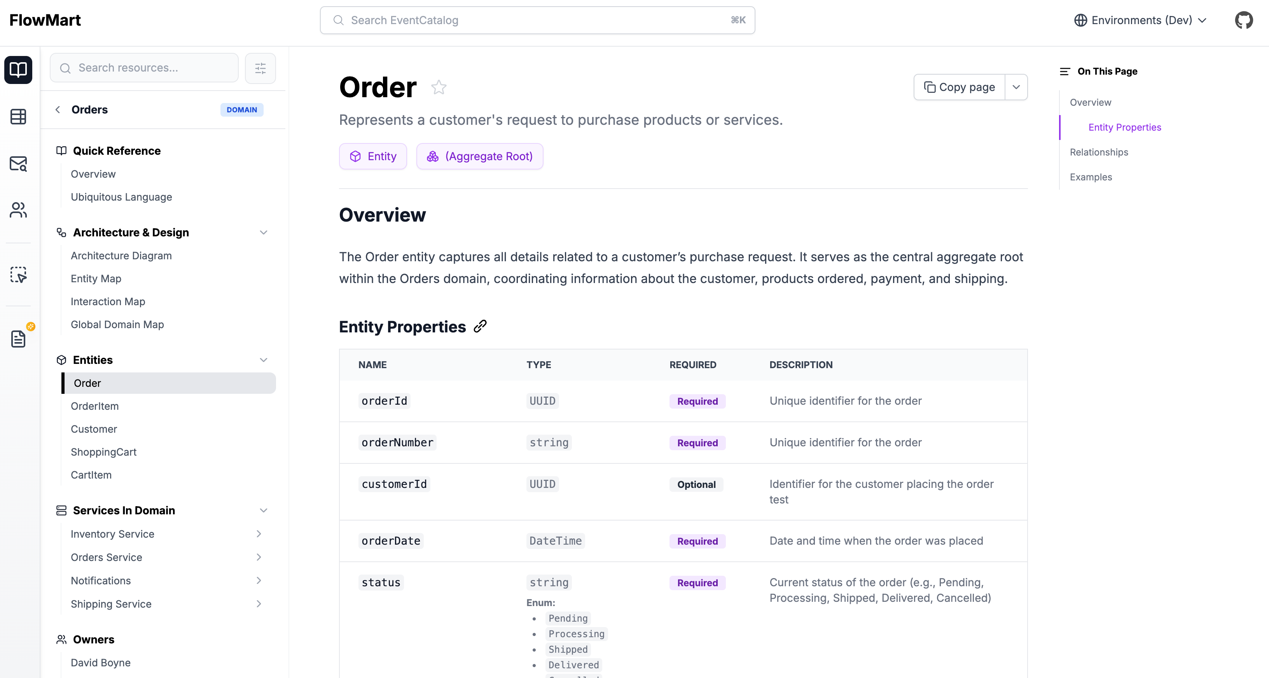Click the Copy page button
Image resolution: width=1269 pixels, height=678 pixels.
tap(959, 87)
